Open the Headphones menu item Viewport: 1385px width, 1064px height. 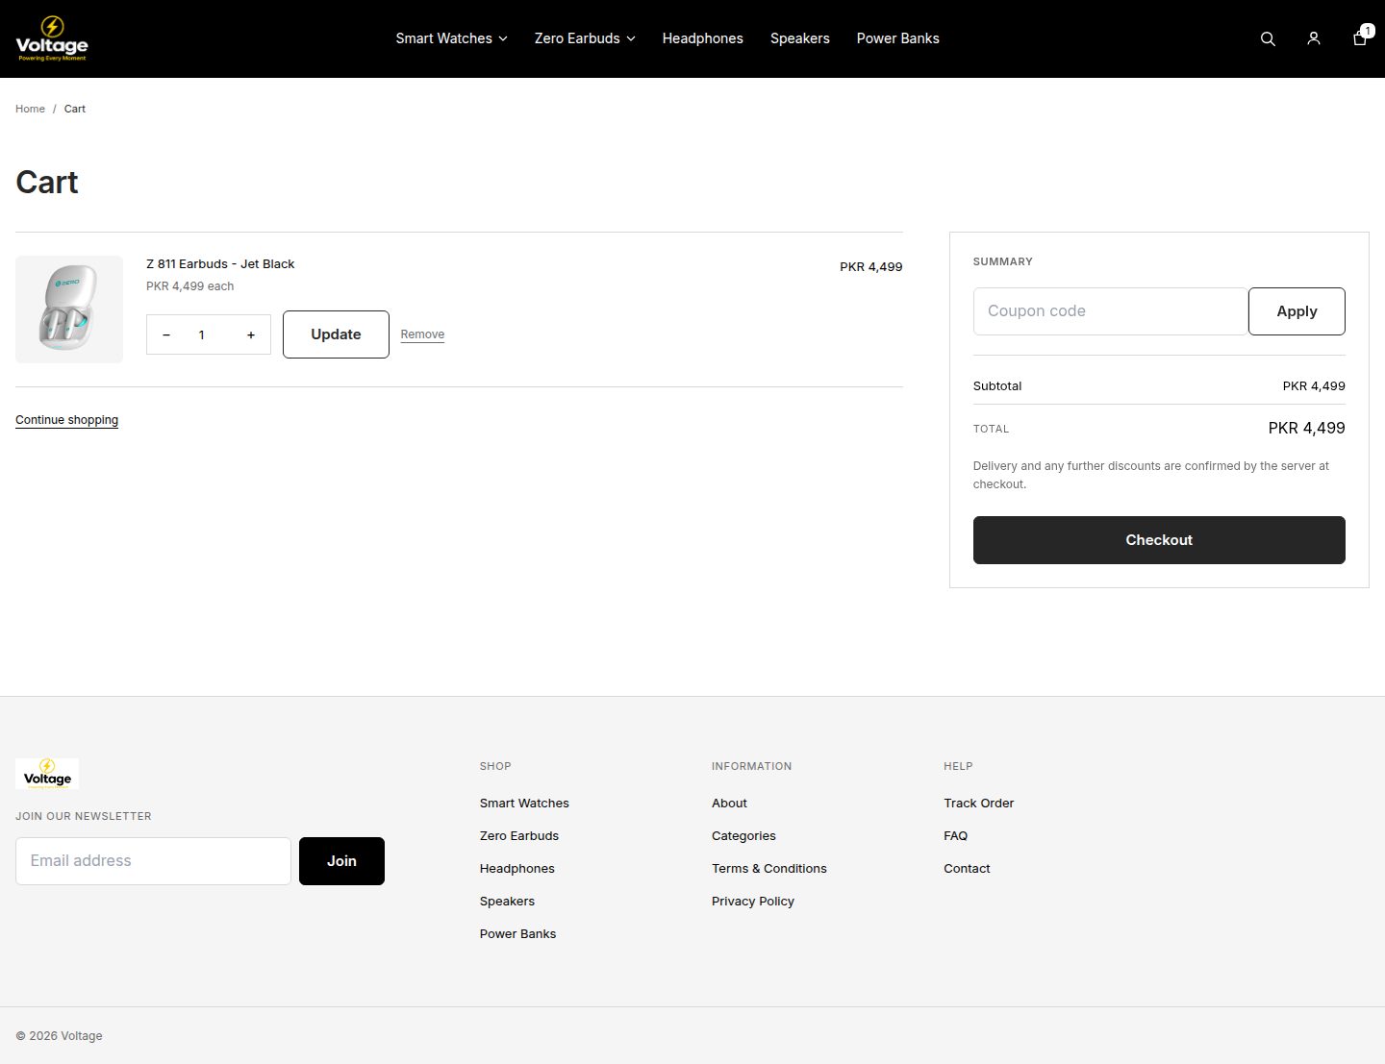tap(703, 38)
